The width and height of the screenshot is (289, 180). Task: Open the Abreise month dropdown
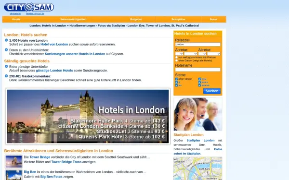(214, 54)
